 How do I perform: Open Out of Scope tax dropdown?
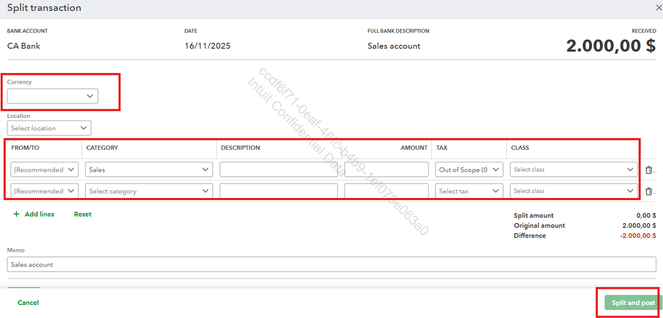tap(469, 170)
